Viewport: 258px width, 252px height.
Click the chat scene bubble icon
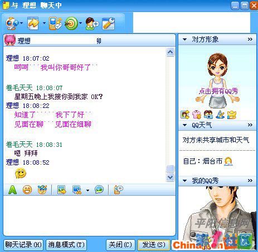pyautogui.click(x=99, y=190)
